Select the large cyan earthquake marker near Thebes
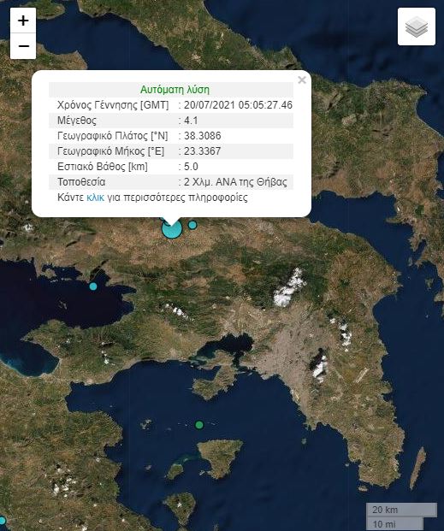 [x=172, y=229]
